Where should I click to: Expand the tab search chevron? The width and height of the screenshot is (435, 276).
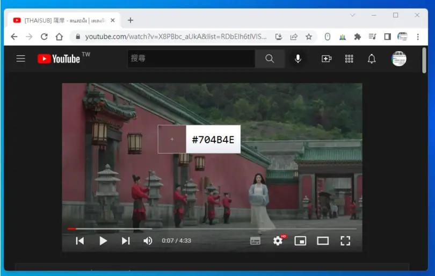(x=352, y=15)
